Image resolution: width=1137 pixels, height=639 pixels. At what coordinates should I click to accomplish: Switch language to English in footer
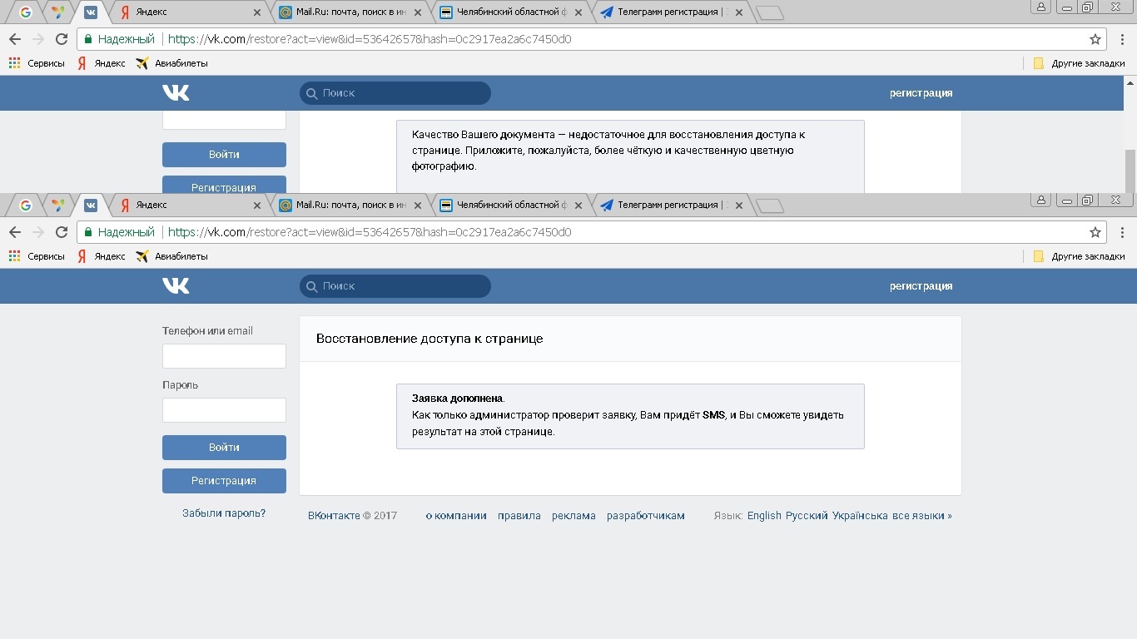(x=764, y=516)
